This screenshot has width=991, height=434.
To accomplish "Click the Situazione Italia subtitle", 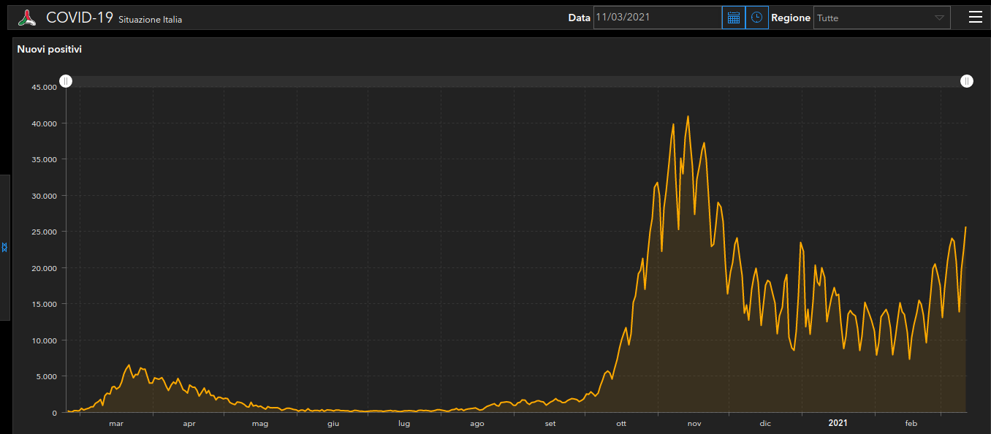I will pyautogui.click(x=150, y=20).
